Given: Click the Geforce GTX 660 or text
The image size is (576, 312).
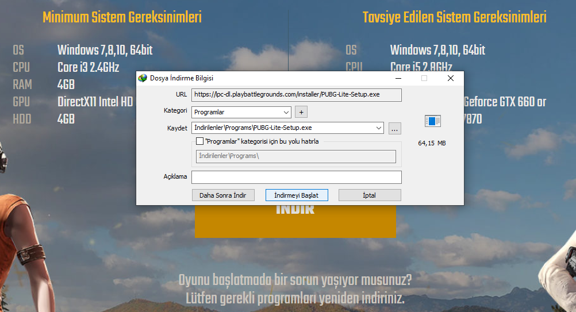Looking at the screenshot, I should tap(505, 102).
